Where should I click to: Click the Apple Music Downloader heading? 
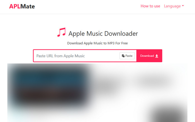[x=103, y=34]
